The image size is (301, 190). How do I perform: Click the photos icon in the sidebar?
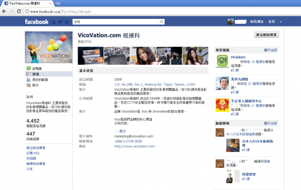click(x=28, y=85)
